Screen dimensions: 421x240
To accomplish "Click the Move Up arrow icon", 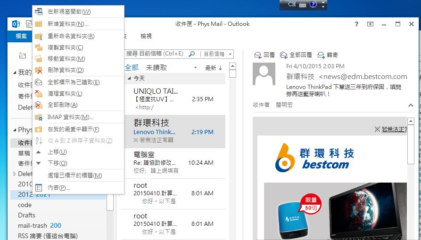I will 39,152.
